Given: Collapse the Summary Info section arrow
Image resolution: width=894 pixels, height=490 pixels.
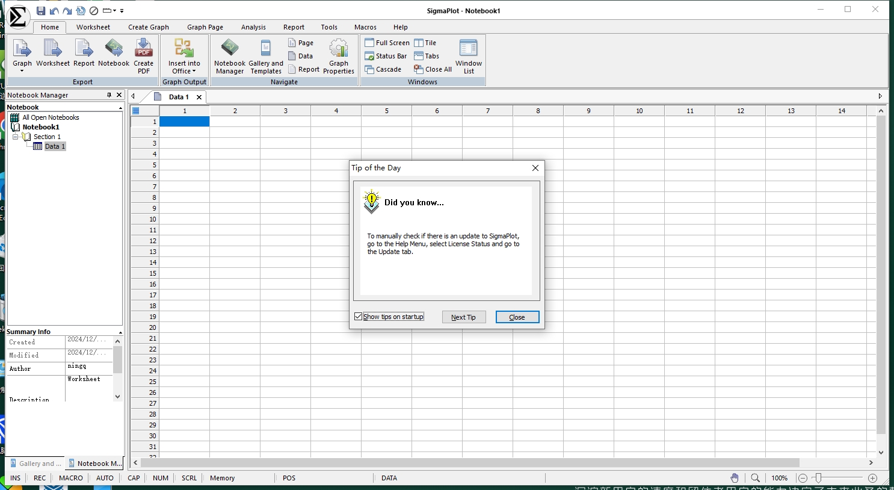Looking at the screenshot, I should 120,332.
